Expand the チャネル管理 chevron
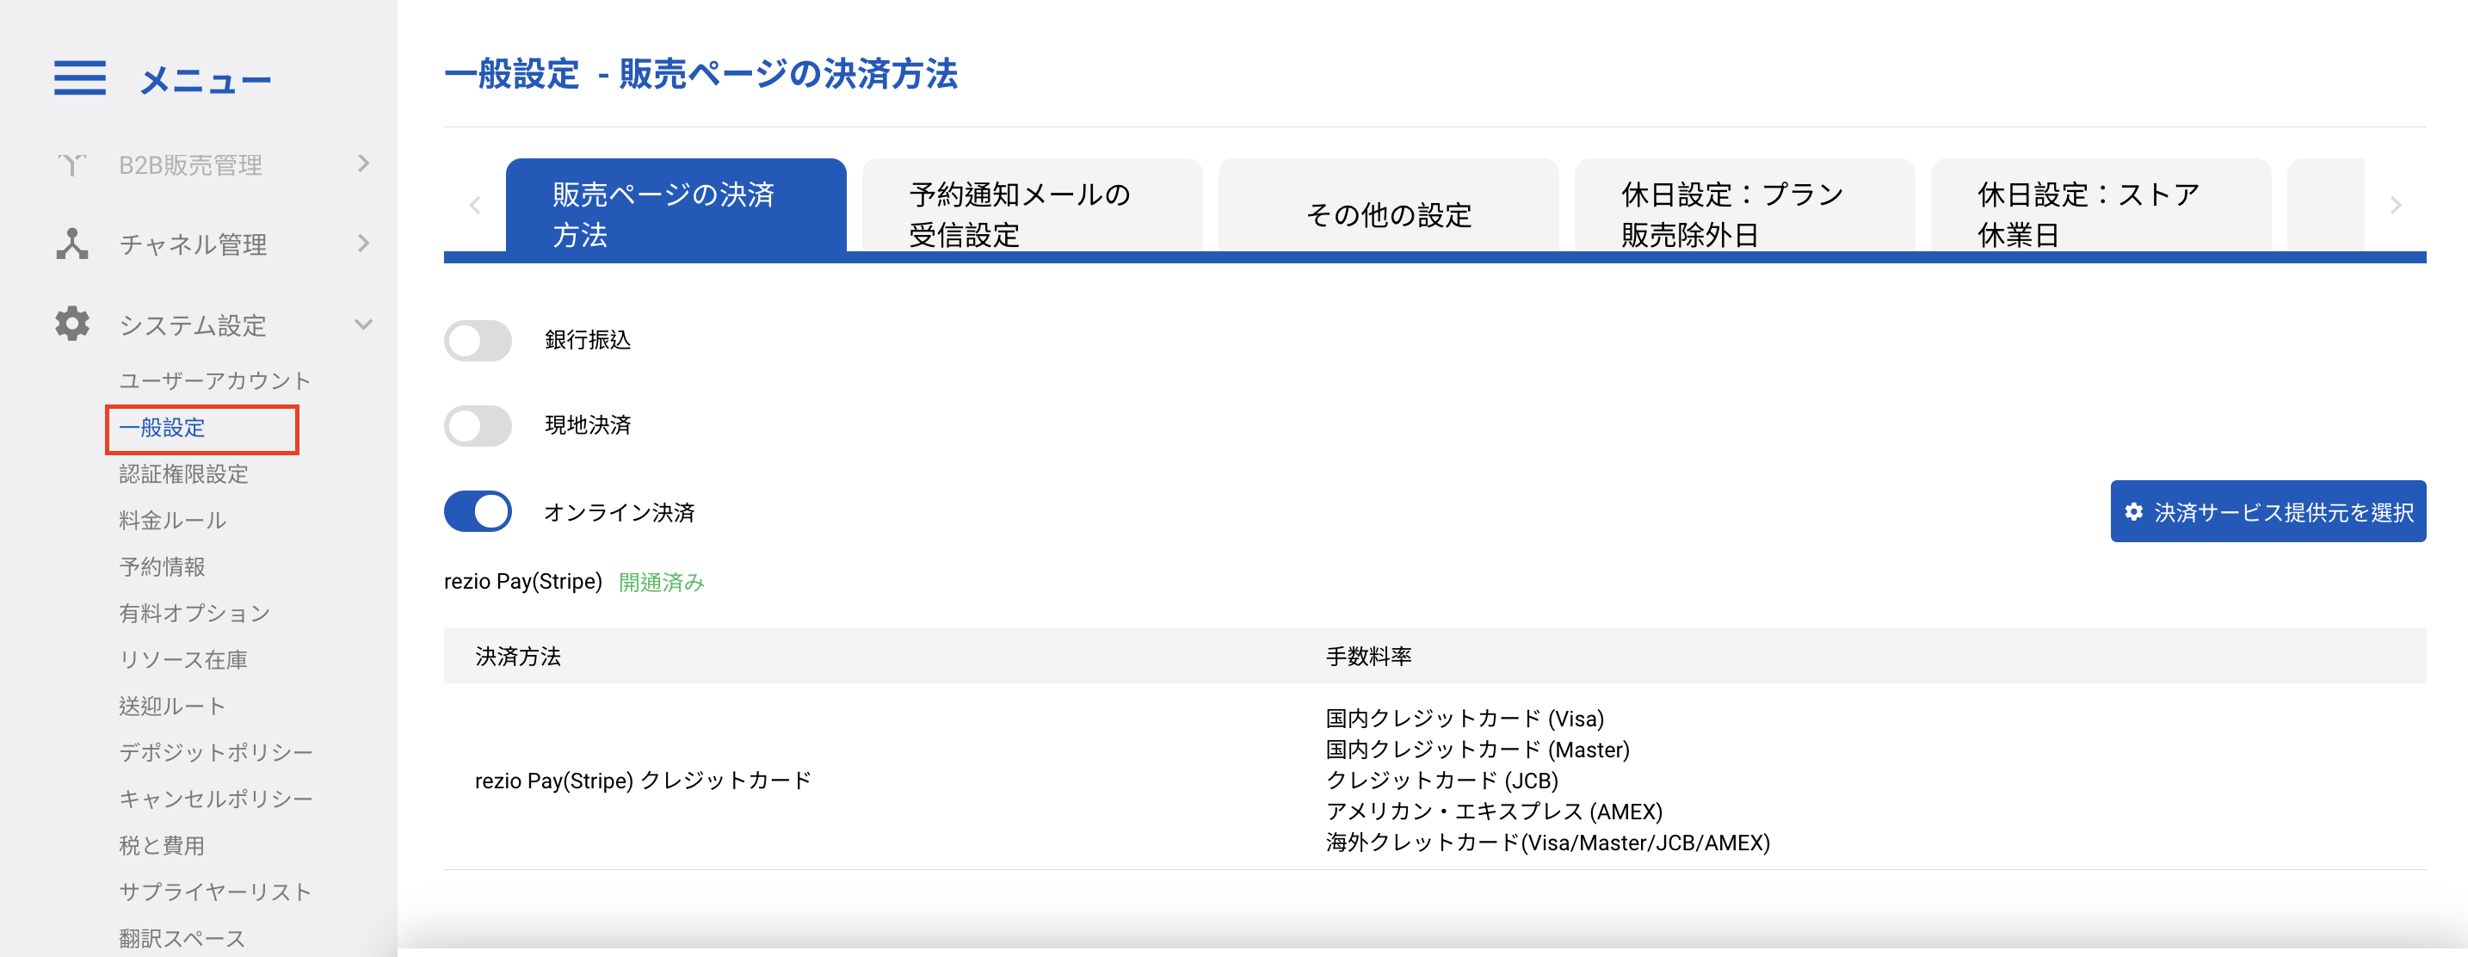Screen dimensions: 2468x957 click(363, 244)
